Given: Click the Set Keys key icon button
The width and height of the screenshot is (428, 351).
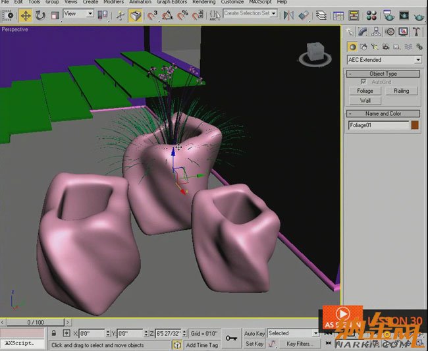Looking at the screenshot, I should 231,338.
